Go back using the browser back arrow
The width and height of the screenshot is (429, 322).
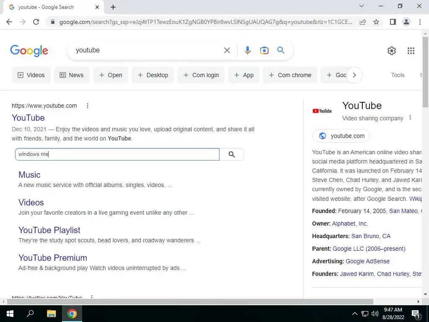[x=9, y=22]
